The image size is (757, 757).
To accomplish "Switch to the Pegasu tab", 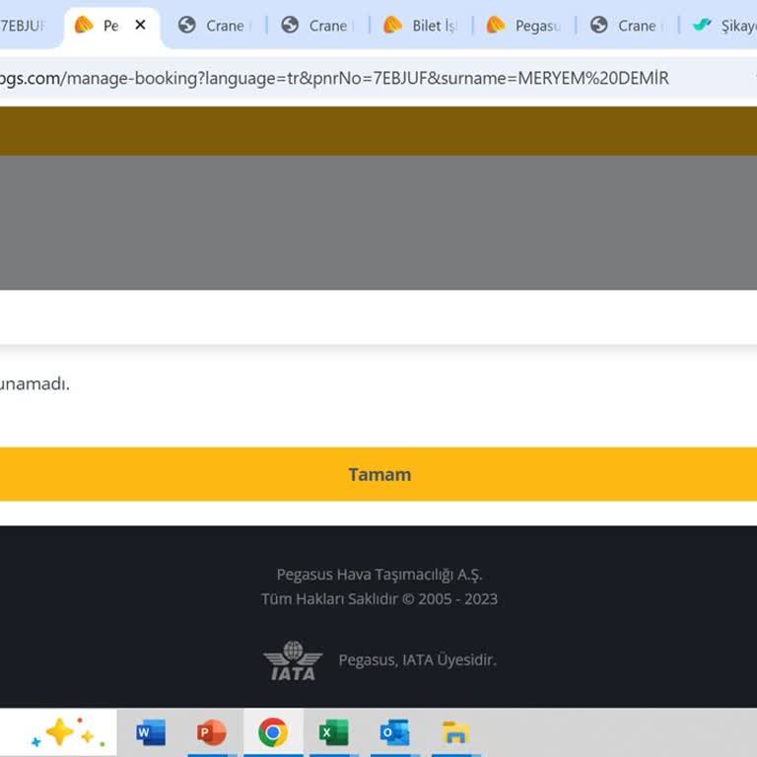I will coord(524,25).
